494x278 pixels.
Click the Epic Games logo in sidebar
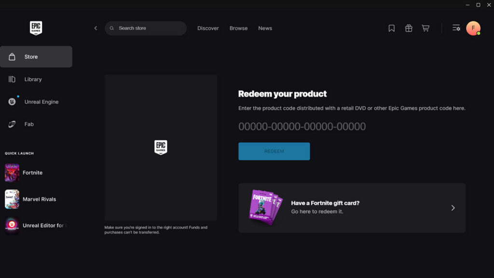coord(36,28)
